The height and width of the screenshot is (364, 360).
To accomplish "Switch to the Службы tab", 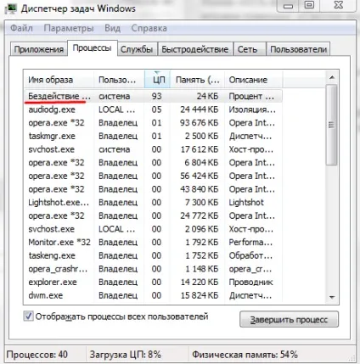I will pos(137,49).
